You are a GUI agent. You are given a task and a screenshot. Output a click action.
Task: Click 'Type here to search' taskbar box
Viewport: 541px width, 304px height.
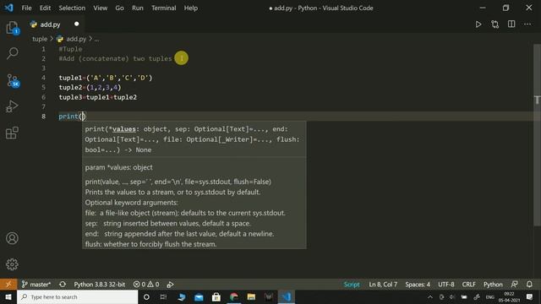77,296
